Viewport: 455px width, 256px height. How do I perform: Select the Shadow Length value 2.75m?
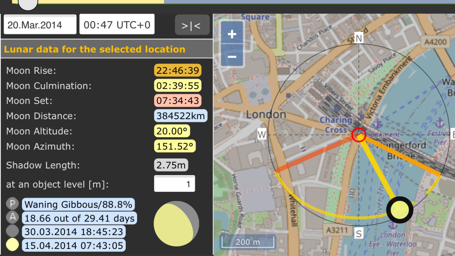click(171, 165)
